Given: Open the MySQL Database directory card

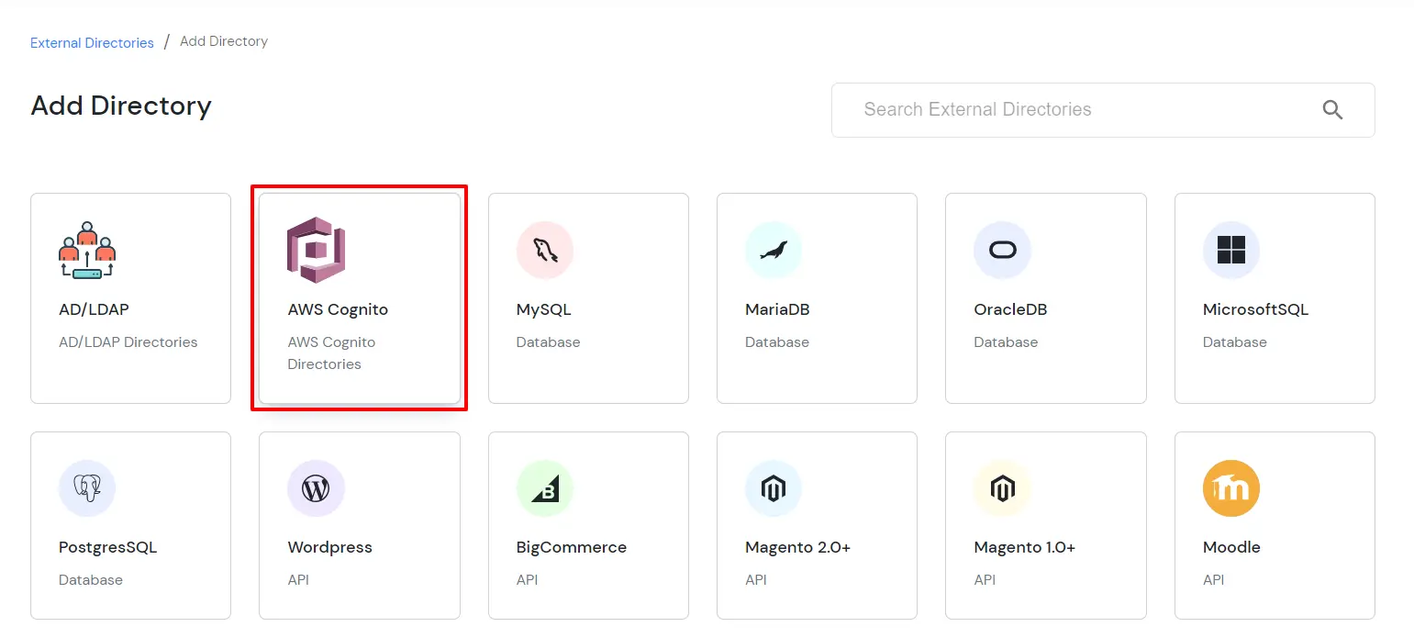Looking at the screenshot, I should click(x=588, y=297).
